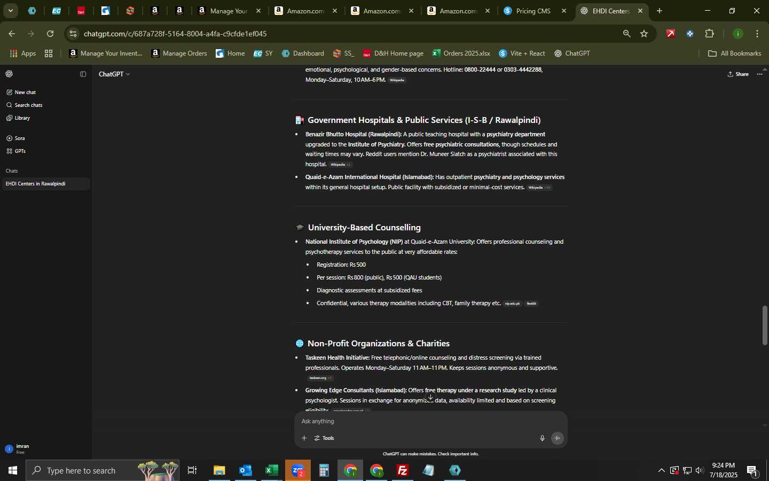
Task: Open Chrome profile avatar
Action: [738, 34]
